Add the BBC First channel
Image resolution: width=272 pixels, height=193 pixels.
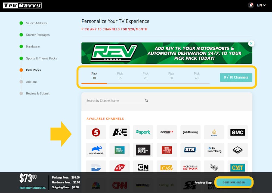tap(143, 150)
